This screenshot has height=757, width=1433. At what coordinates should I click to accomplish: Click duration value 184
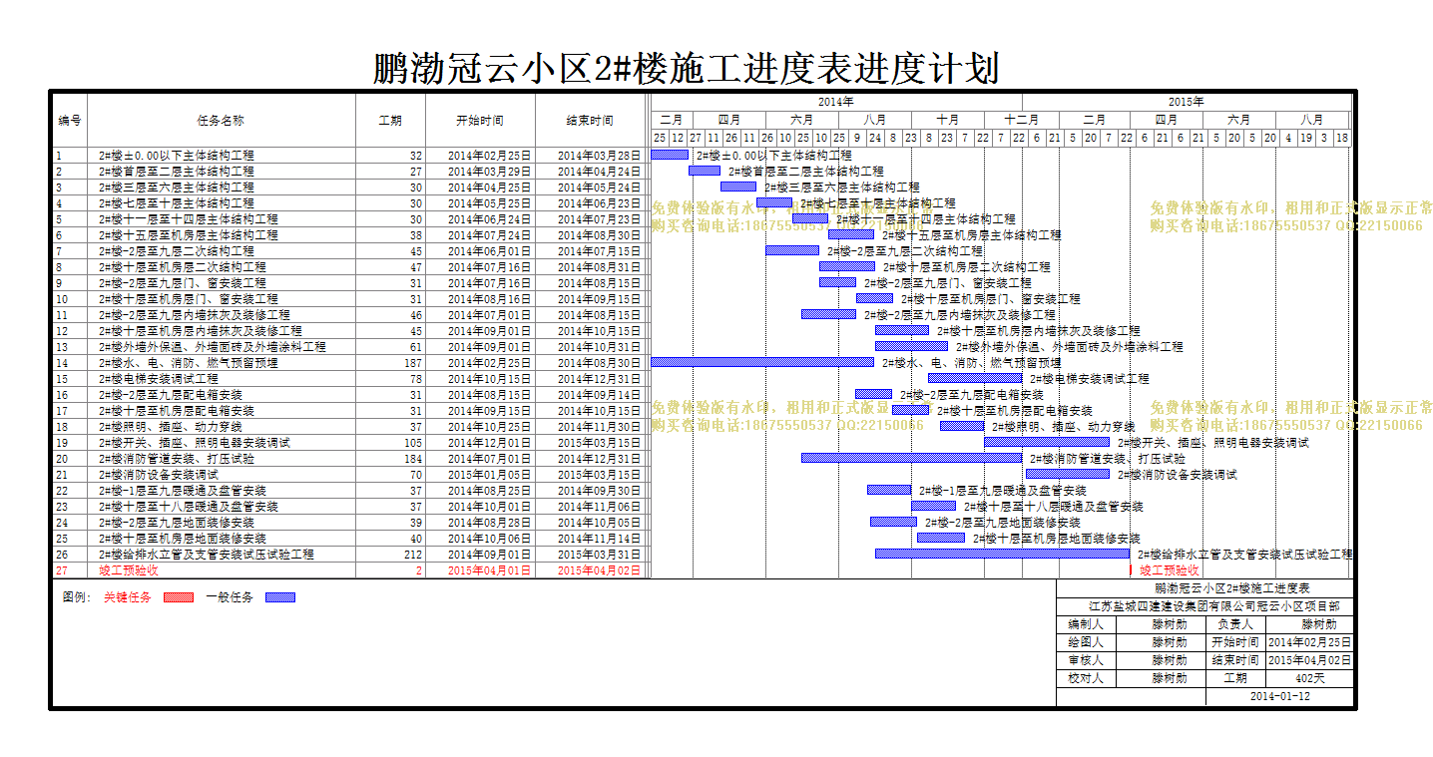(412, 459)
